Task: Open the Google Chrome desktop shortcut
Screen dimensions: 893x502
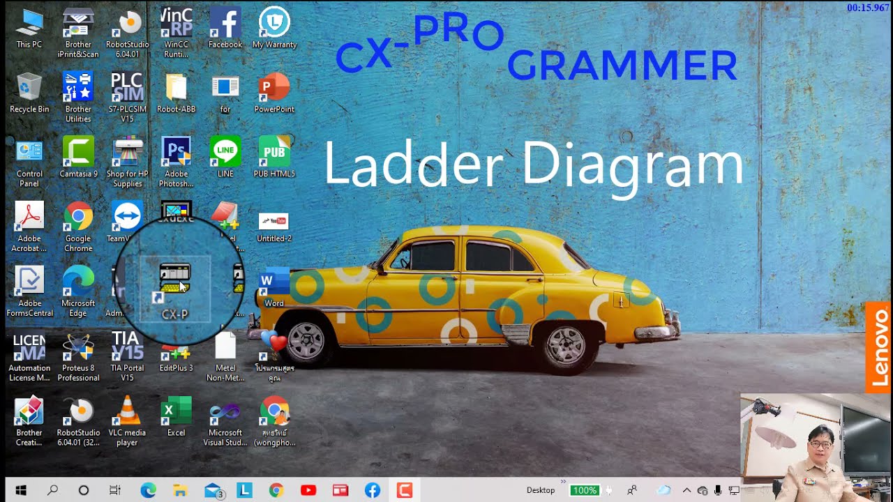Action: tap(78, 227)
